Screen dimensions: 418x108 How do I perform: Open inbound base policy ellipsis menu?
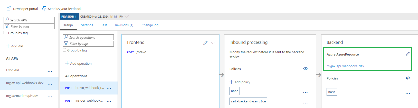[305, 93]
